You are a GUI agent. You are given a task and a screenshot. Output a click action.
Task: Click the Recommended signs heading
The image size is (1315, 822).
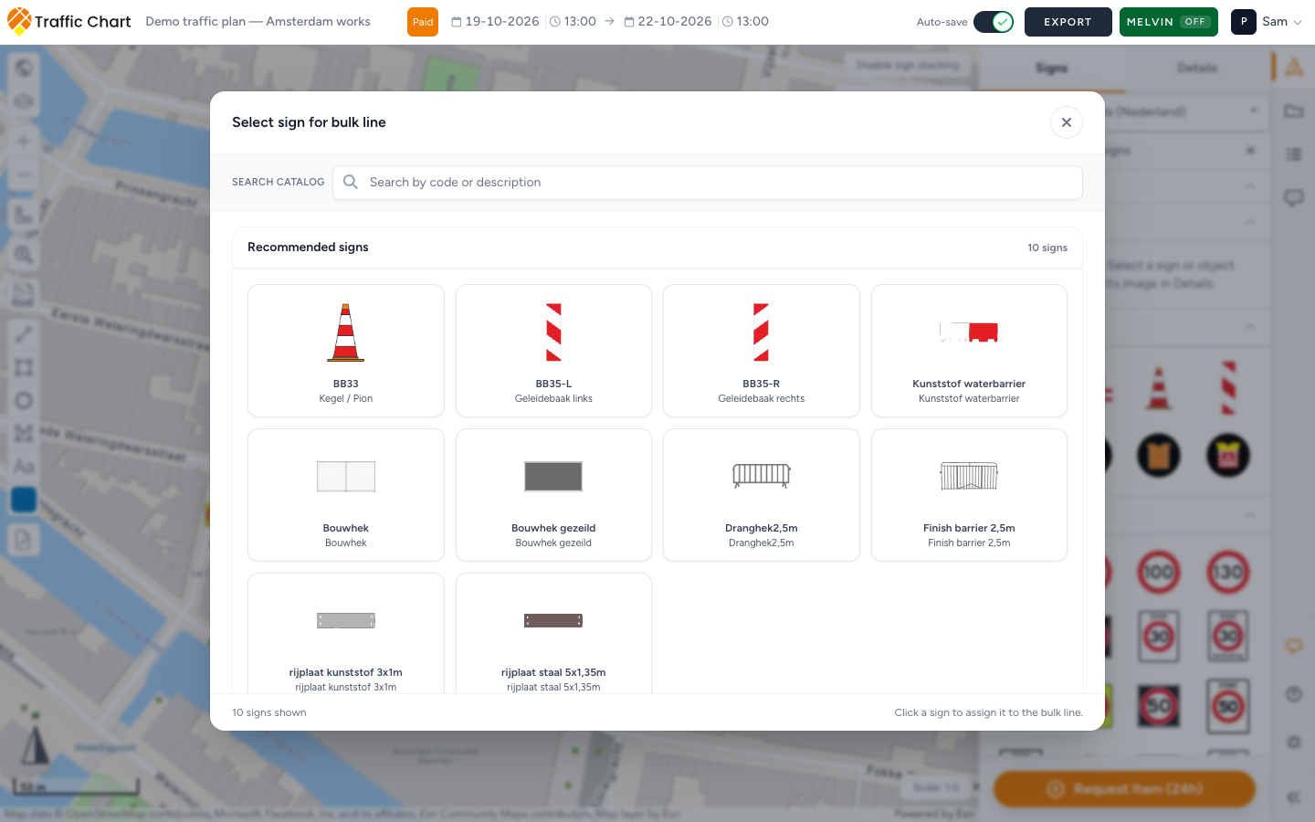point(308,248)
